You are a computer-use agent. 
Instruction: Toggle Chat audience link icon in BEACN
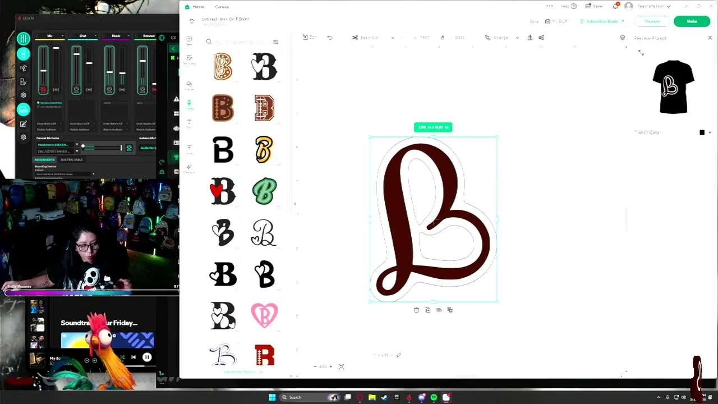89,90
